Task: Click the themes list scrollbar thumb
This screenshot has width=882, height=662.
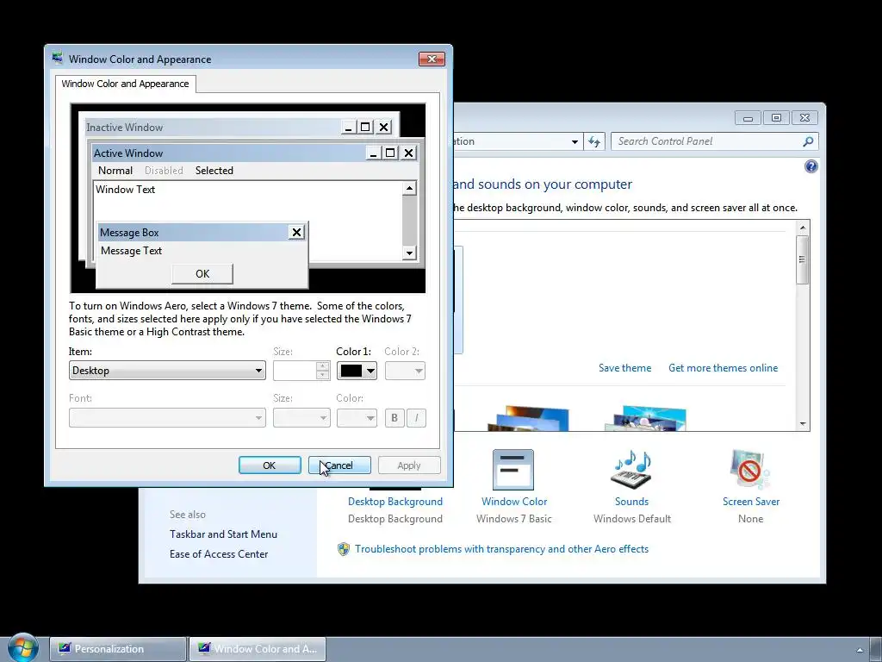Action: tap(803, 259)
